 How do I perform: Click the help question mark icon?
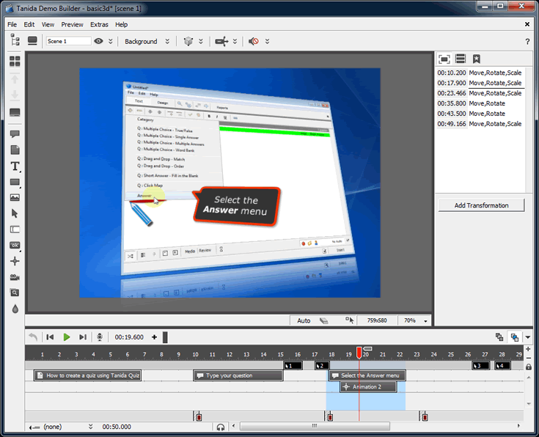coord(527,42)
